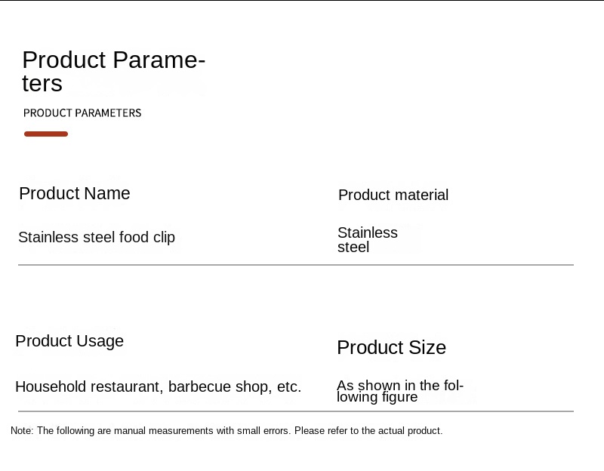Click 'Stainless steel food clip' text
This screenshot has height=471, width=604.
(x=97, y=238)
